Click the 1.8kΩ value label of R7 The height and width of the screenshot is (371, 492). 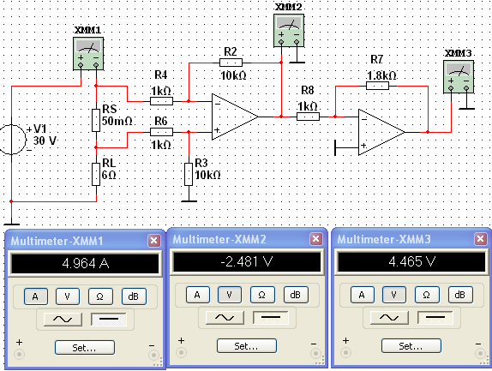pyautogui.click(x=382, y=75)
